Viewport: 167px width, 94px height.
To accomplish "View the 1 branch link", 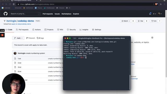I will (x=31, y=38).
